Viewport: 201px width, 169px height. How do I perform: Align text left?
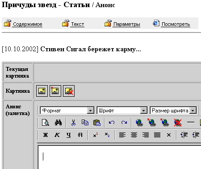point(122,135)
